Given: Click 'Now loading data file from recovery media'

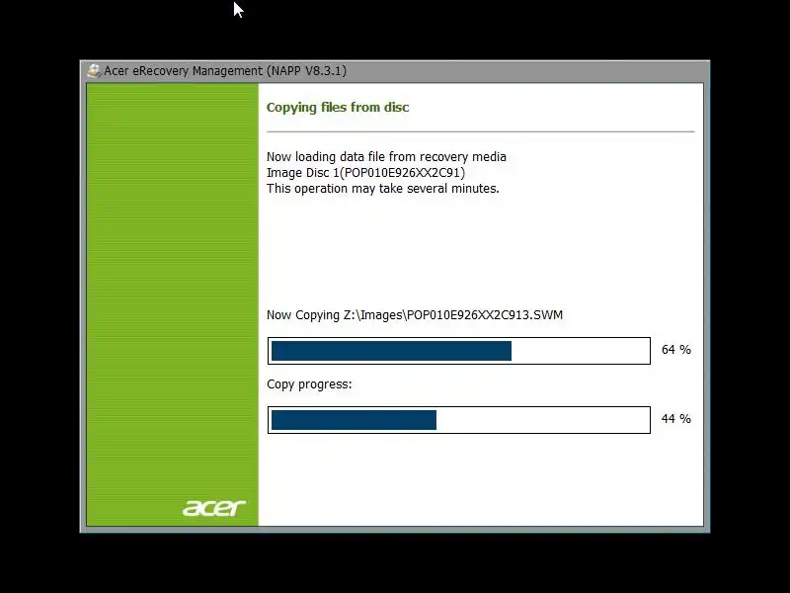Looking at the screenshot, I should pyautogui.click(x=386, y=157).
